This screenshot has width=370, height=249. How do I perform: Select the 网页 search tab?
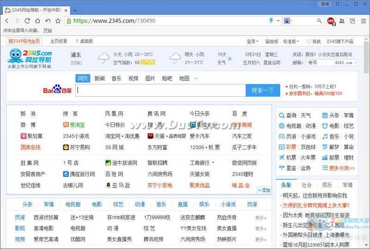[83, 78]
